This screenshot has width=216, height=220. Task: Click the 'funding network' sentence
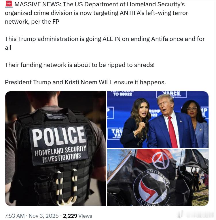[80, 65]
